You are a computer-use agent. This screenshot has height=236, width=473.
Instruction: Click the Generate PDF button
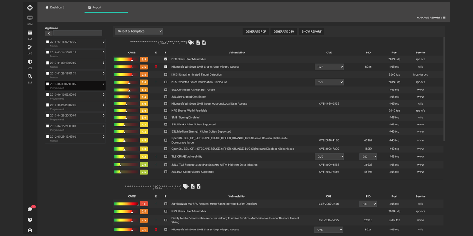[x=255, y=31]
